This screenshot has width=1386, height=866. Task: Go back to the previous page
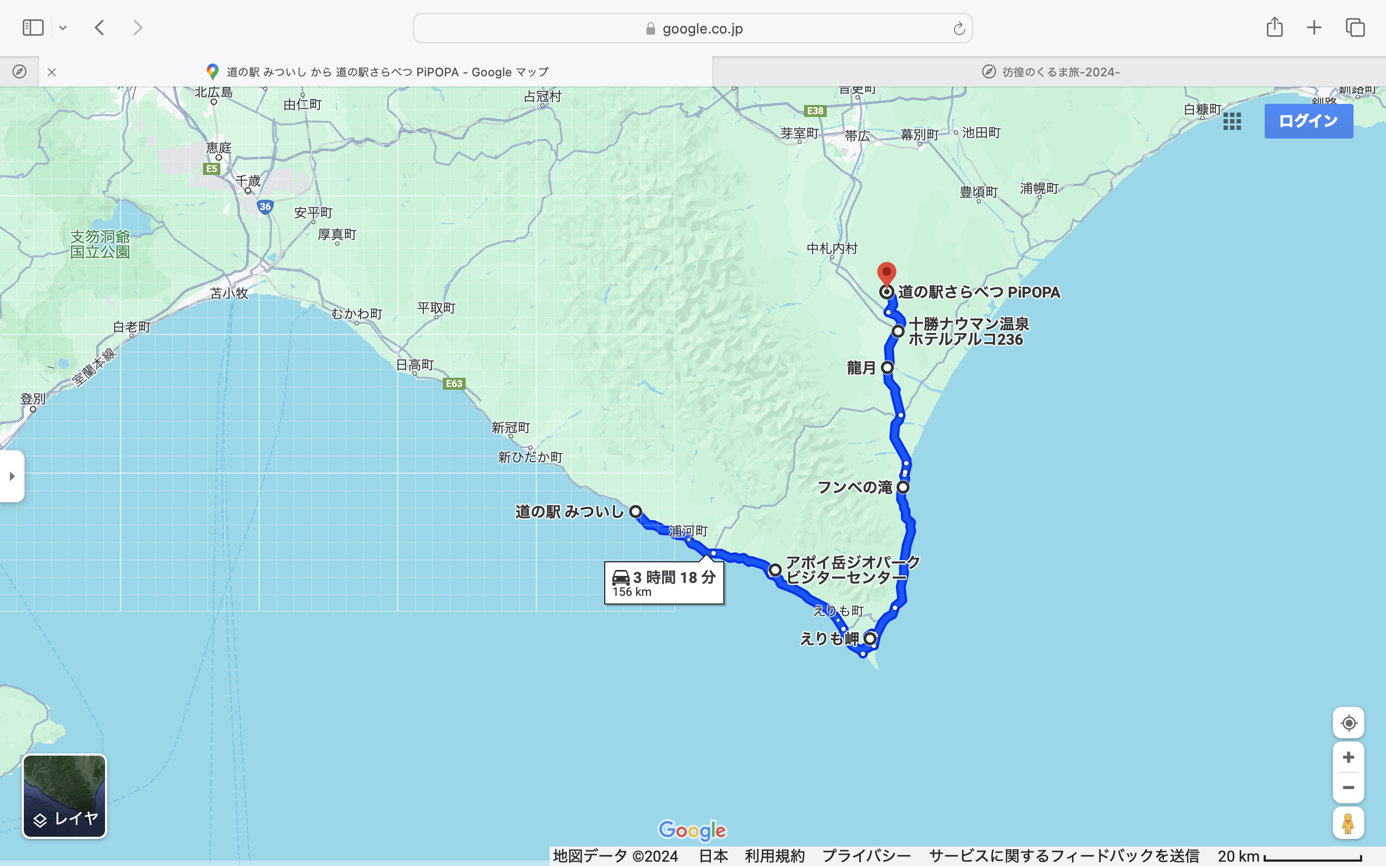tap(100, 28)
